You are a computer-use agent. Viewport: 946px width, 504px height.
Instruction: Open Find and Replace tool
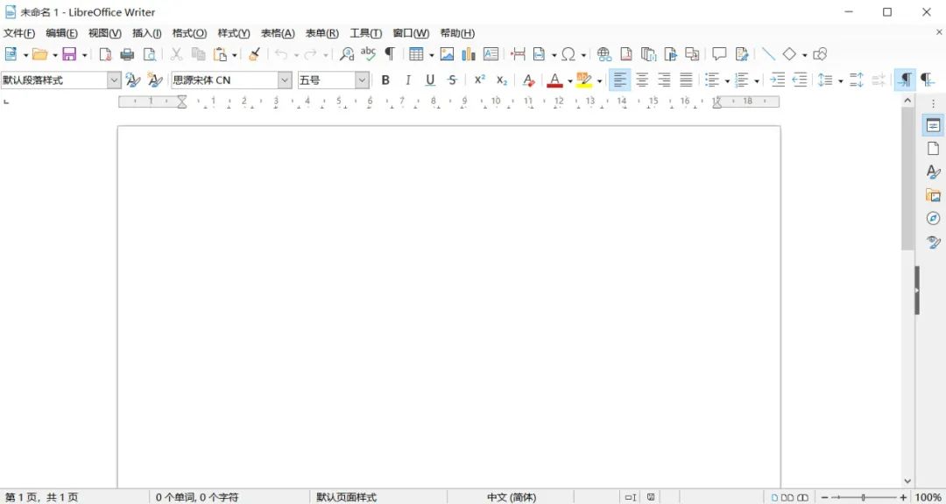click(347, 54)
